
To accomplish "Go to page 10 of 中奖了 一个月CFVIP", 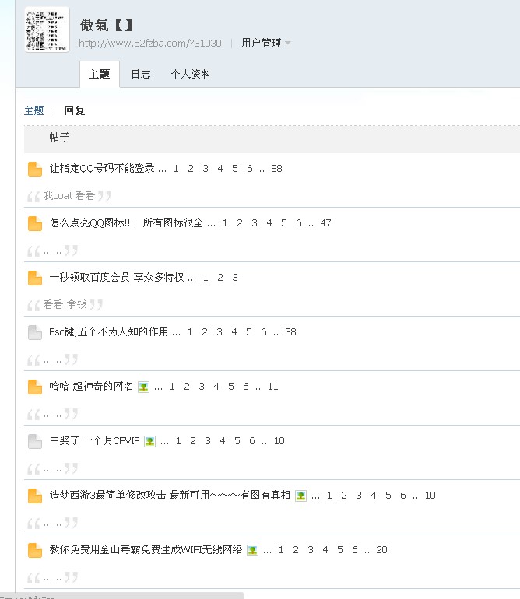I will click(279, 441).
